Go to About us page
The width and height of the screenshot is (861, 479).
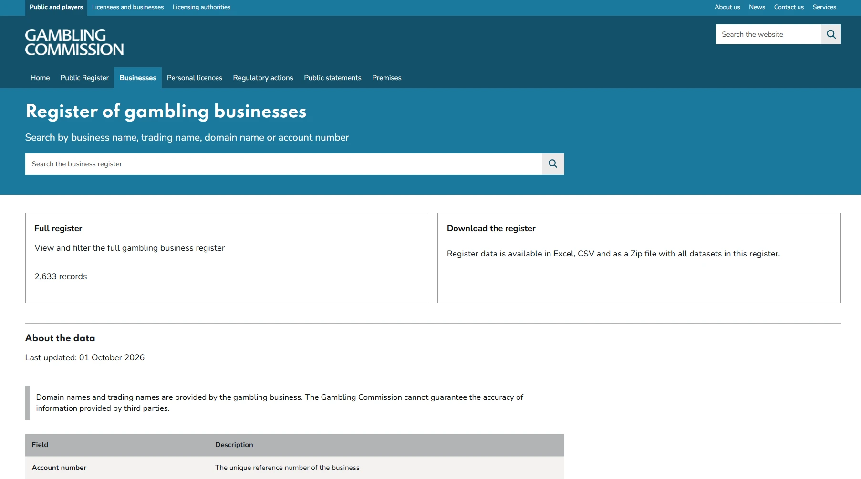click(727, 7)
